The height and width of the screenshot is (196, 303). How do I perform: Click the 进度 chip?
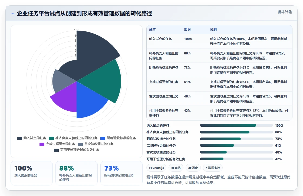point(193,168)
